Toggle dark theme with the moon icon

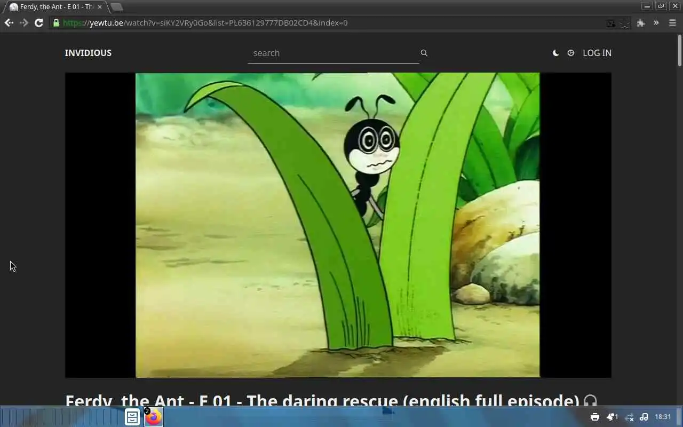pos(555,53)
